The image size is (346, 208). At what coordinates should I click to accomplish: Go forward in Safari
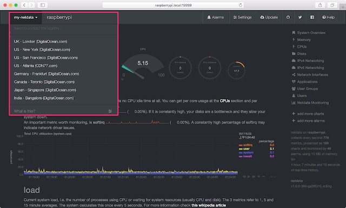pos(31,5)
